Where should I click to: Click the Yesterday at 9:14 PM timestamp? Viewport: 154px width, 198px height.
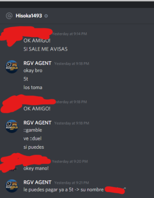point(70,34)
